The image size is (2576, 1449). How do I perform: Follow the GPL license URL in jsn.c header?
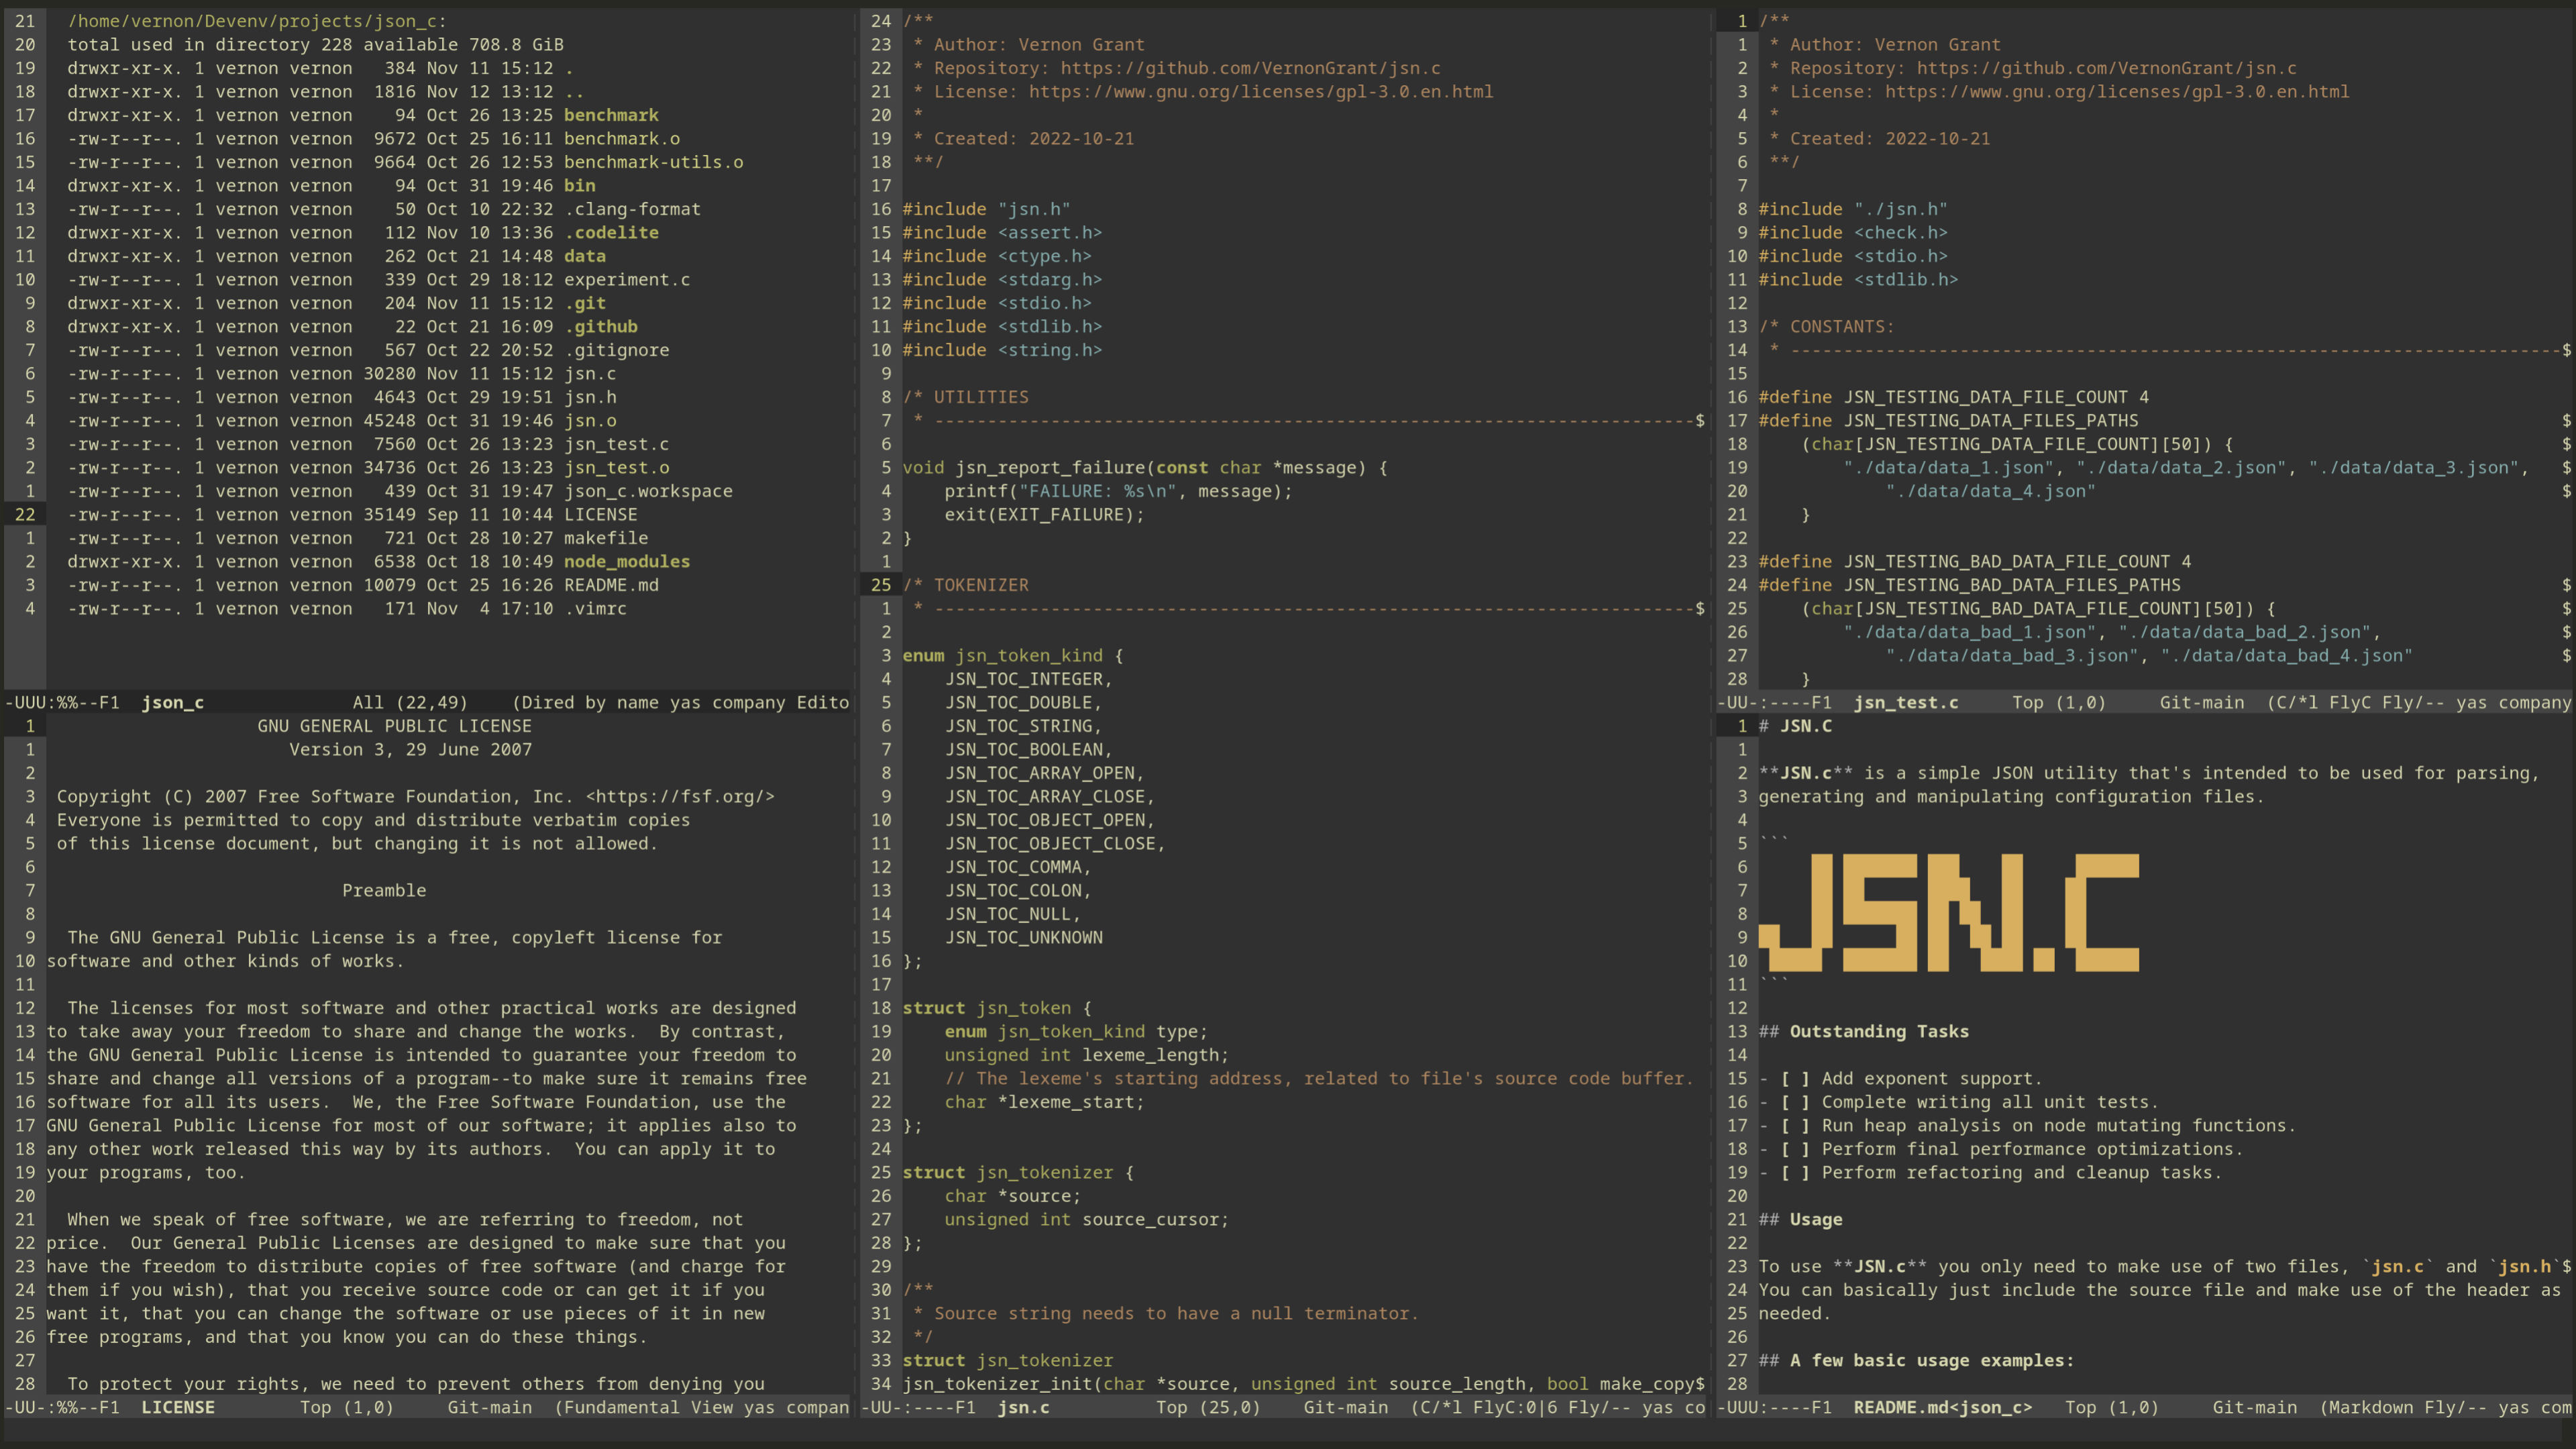tap(1260, 92)
